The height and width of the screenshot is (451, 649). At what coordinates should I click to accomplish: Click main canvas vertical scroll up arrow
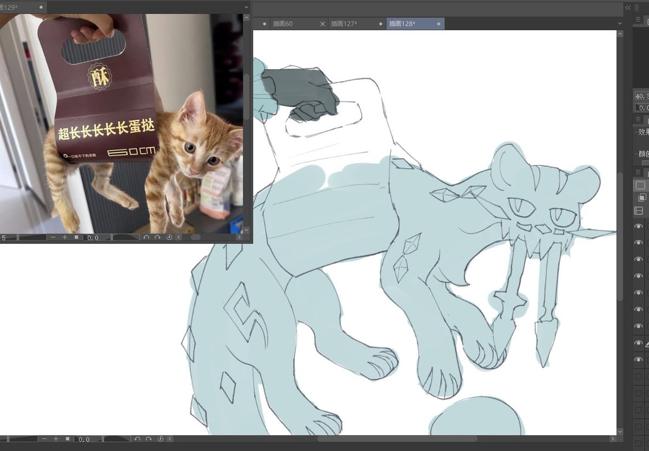620,34
